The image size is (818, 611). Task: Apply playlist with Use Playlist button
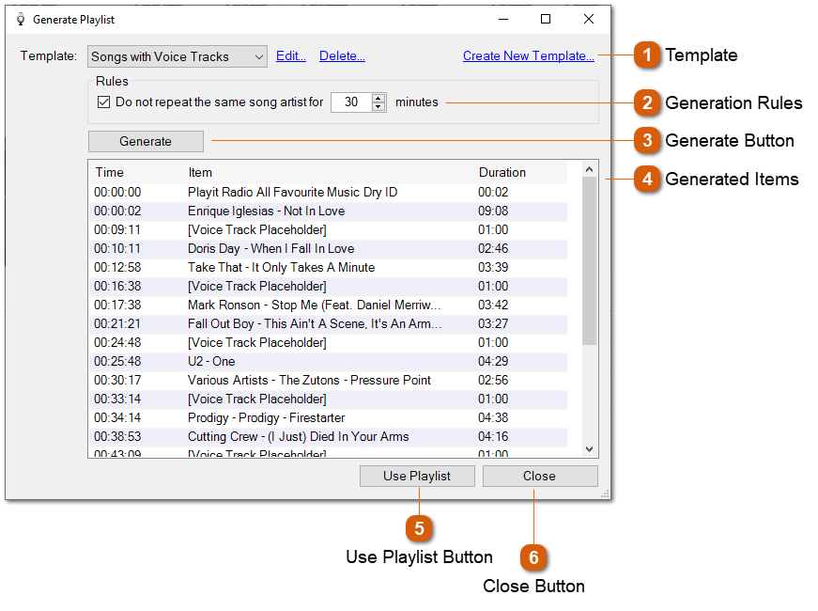pos(417,476)
